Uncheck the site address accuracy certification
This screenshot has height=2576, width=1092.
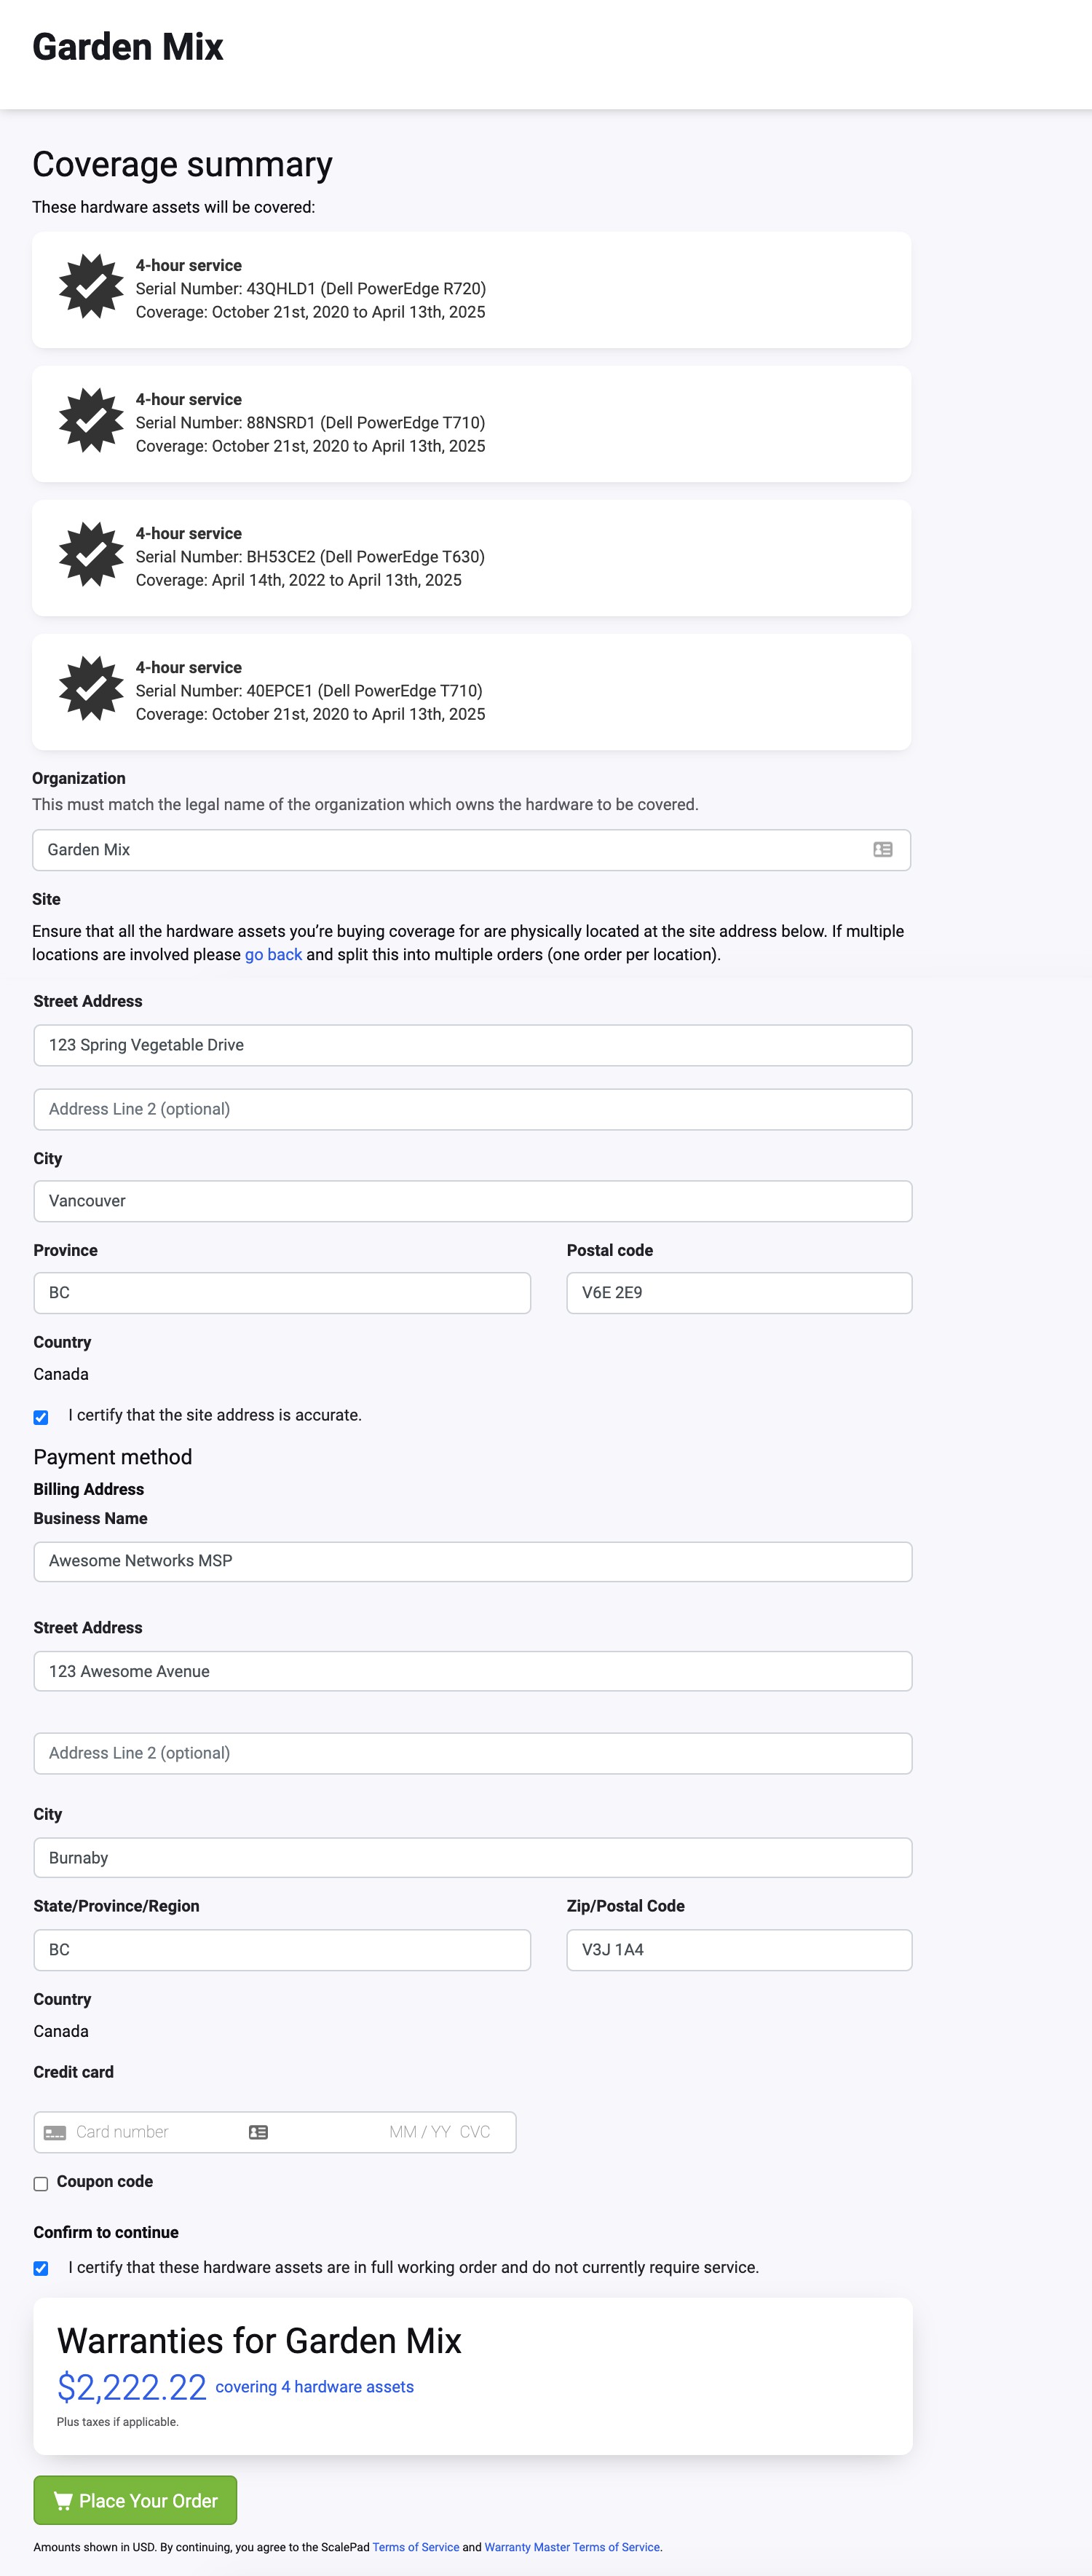coord(41,1417)
